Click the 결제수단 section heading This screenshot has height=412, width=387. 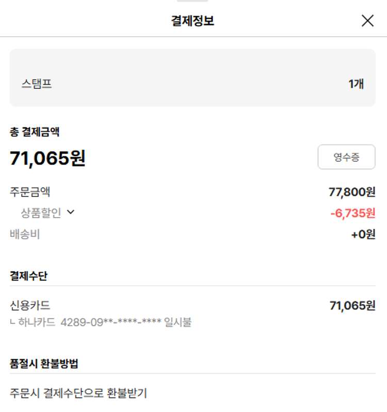[28, 276]
